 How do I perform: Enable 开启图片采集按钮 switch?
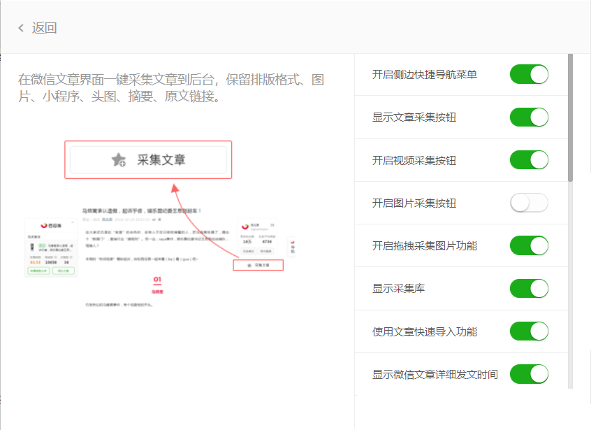(529, 203)
